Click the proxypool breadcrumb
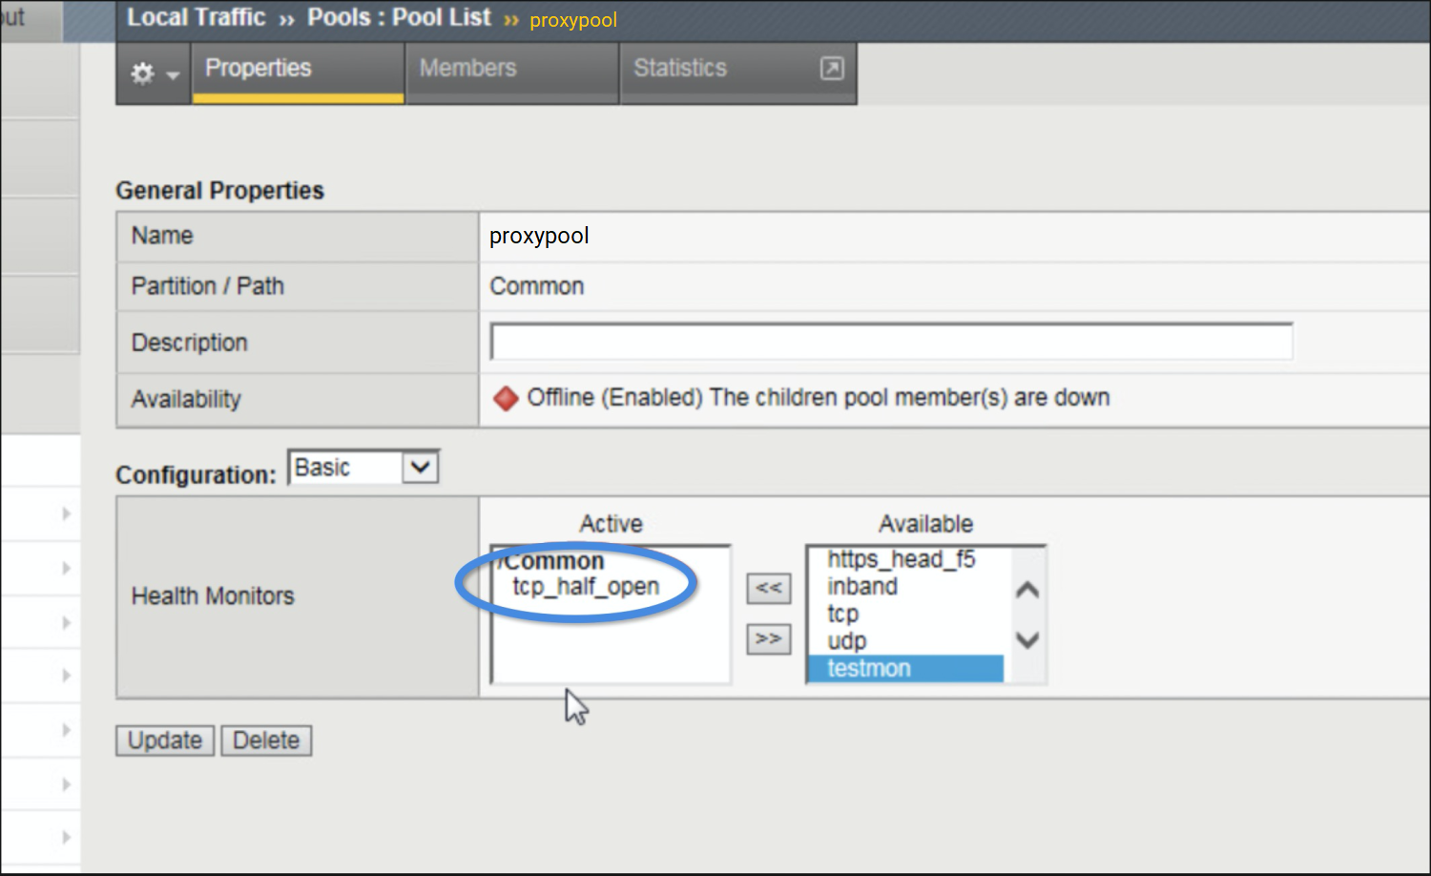Viewport: 1431px width, 876px height. point(573,20)
